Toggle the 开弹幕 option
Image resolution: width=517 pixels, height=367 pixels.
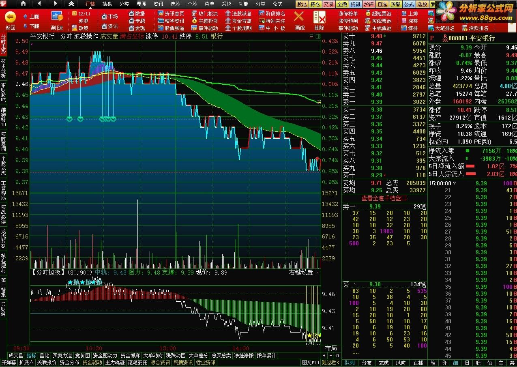(x=9, y=362)
